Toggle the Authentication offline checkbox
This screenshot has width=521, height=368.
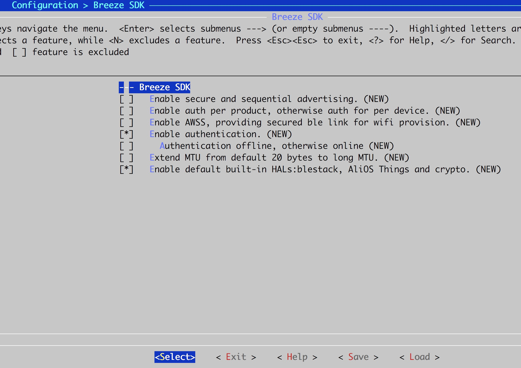tap(126, 146)
